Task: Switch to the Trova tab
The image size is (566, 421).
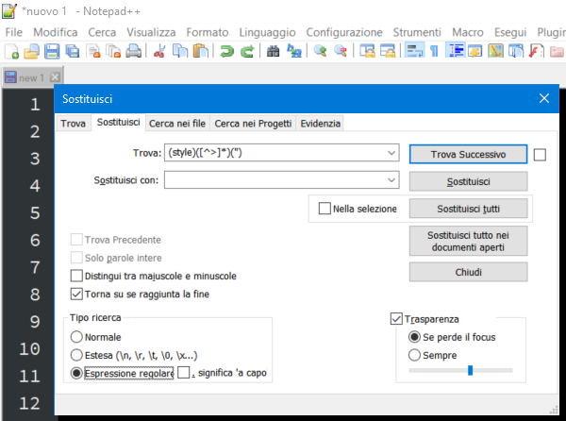Action: pos(73,124)
